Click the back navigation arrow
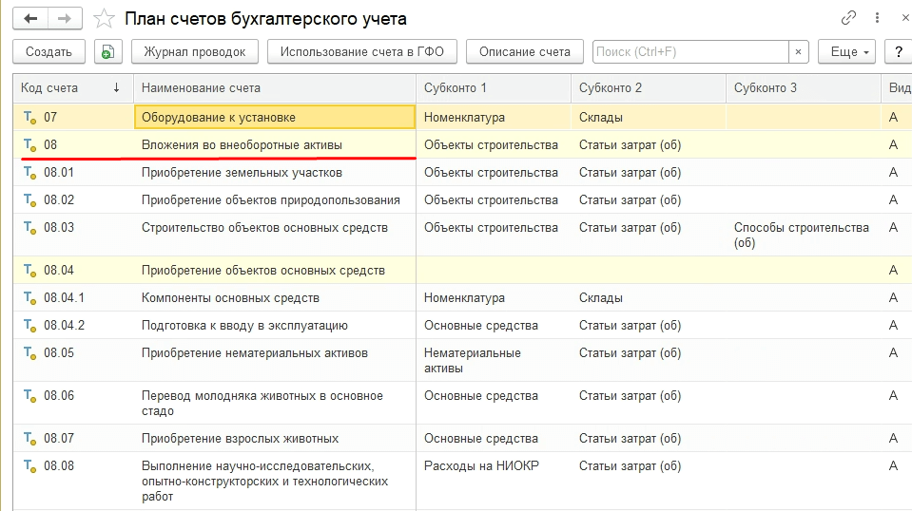This screenshot has height=511, width=912. pyautogui.click(x=30, y=18)
